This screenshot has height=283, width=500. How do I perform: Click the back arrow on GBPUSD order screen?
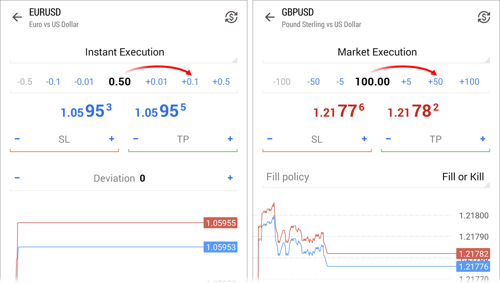click(270, 17)
